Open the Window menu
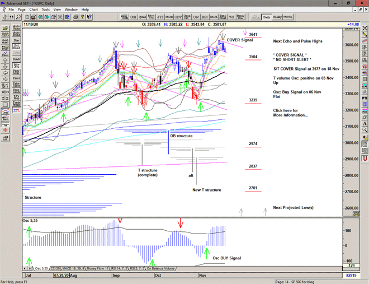This screenshot has width=369, height=284. pos(71,10)
